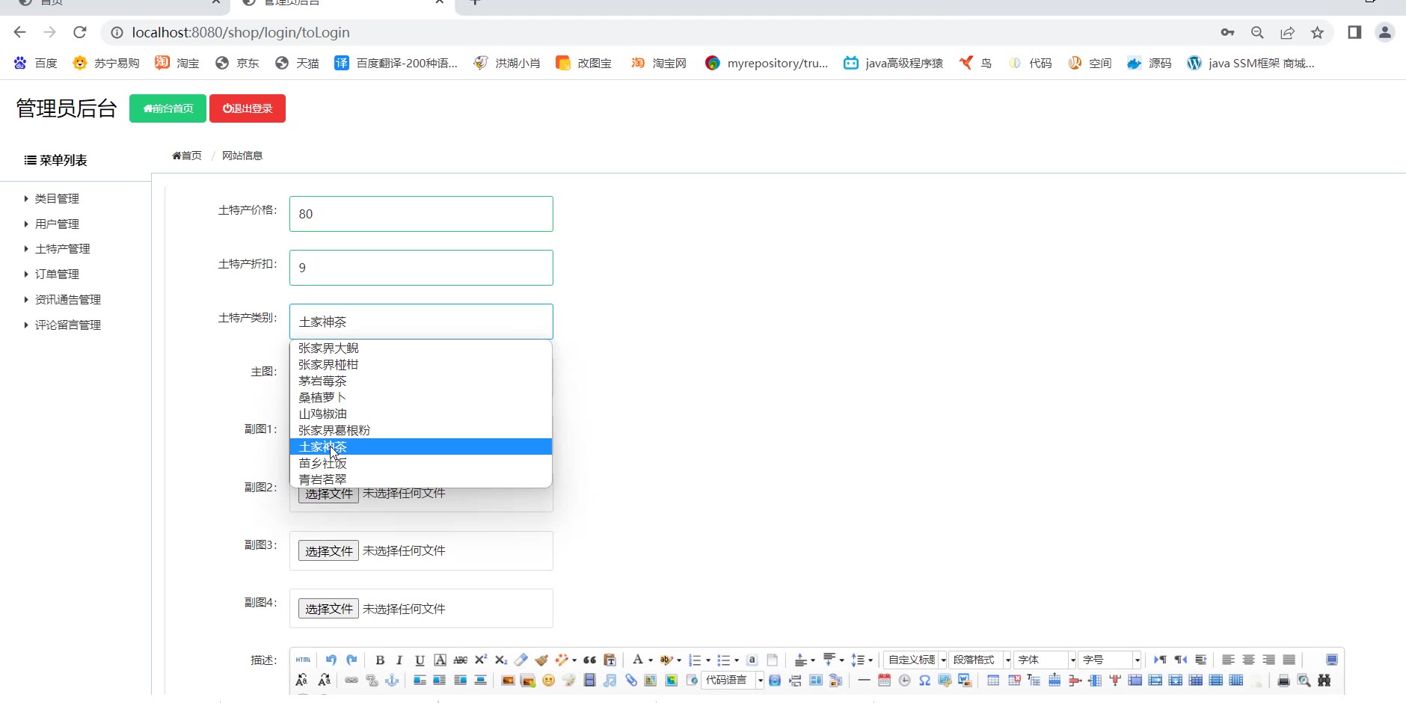Image resolution: width=1406 pixels, height=703 pixels.
Task: Select the format painter brush icon
Action: [541, 660]
